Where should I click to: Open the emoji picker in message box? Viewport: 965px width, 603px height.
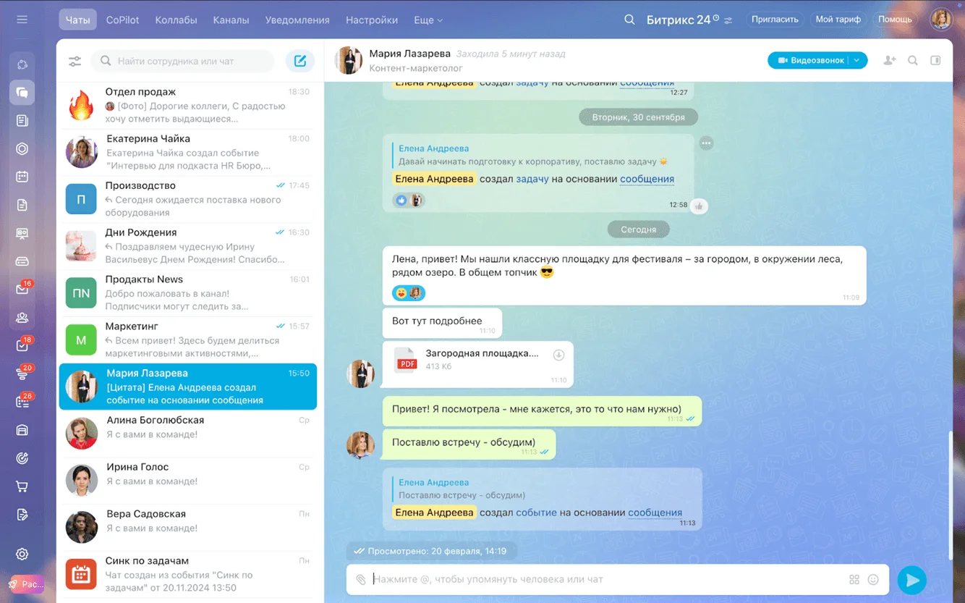tap(873, 580)
